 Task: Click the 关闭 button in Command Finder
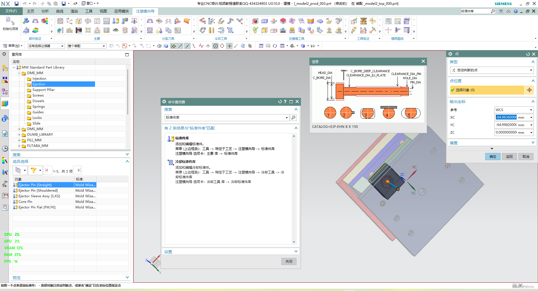point(289,261)
